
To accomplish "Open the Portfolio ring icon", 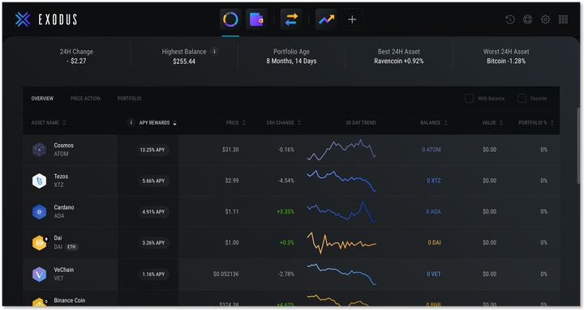I will pyautogui.click(x=230, y=19).
